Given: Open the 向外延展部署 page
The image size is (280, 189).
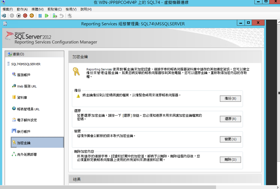Looking at the screenshot, I should pyautogui.click(x=27, y=154).
